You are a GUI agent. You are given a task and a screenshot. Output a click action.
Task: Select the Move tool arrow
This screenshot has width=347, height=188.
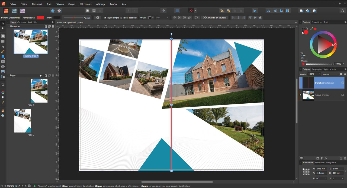pos(3,23)
